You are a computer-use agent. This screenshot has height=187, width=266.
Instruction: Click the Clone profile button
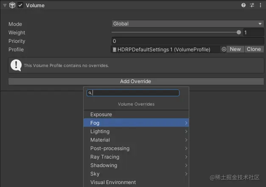point(254,49)
